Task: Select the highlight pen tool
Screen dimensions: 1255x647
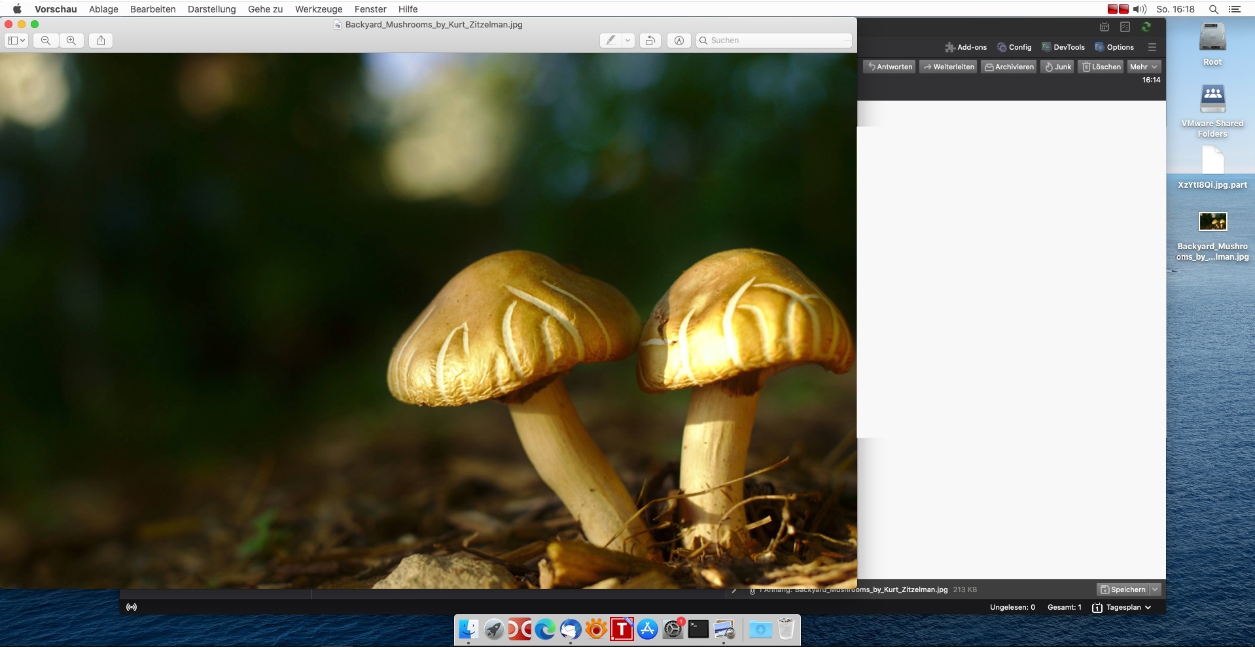Action: coord(610,41)
